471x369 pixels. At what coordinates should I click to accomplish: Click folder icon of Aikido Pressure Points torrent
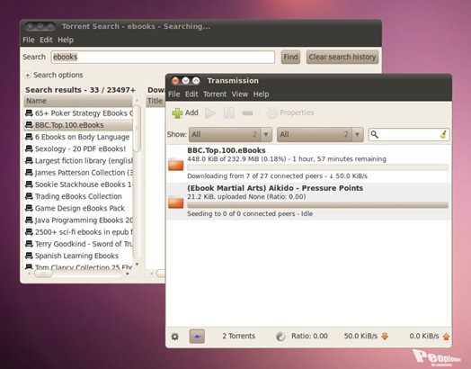(175, 202)
